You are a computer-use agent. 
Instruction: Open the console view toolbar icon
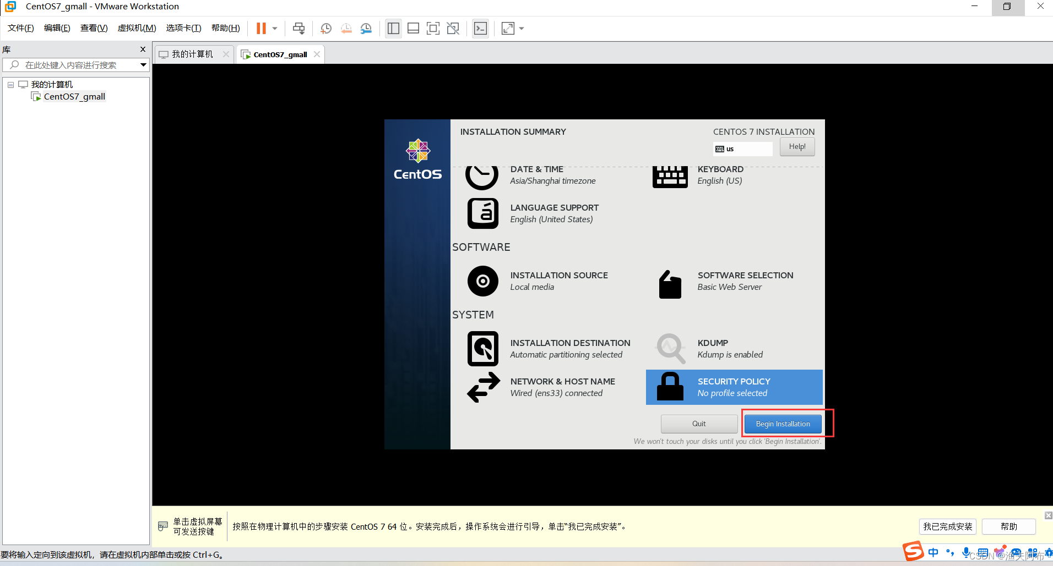click(480, 28)
